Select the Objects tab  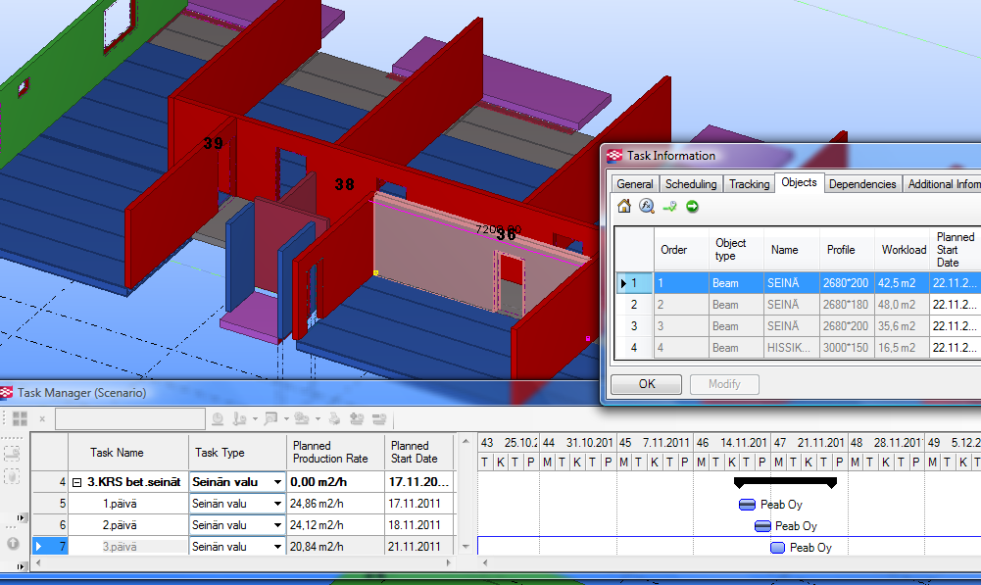click(799, 182)
